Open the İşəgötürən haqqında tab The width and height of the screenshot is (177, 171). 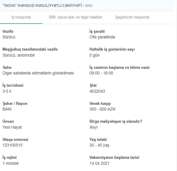(x=132, y=17)
